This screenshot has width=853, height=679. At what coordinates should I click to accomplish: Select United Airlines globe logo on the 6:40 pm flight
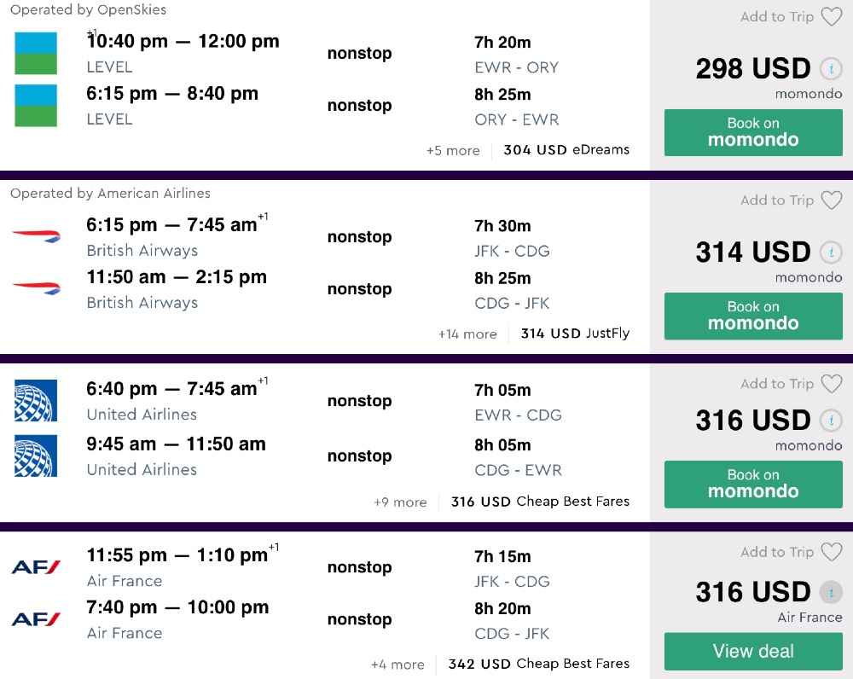(x=36, y=401)
